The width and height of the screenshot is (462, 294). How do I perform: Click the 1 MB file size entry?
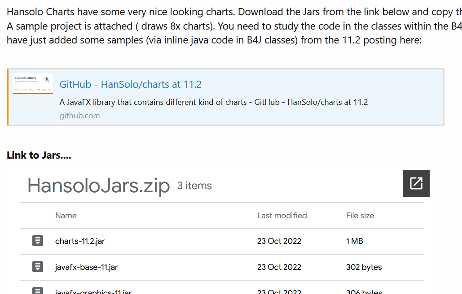click(x=355, y=241)
